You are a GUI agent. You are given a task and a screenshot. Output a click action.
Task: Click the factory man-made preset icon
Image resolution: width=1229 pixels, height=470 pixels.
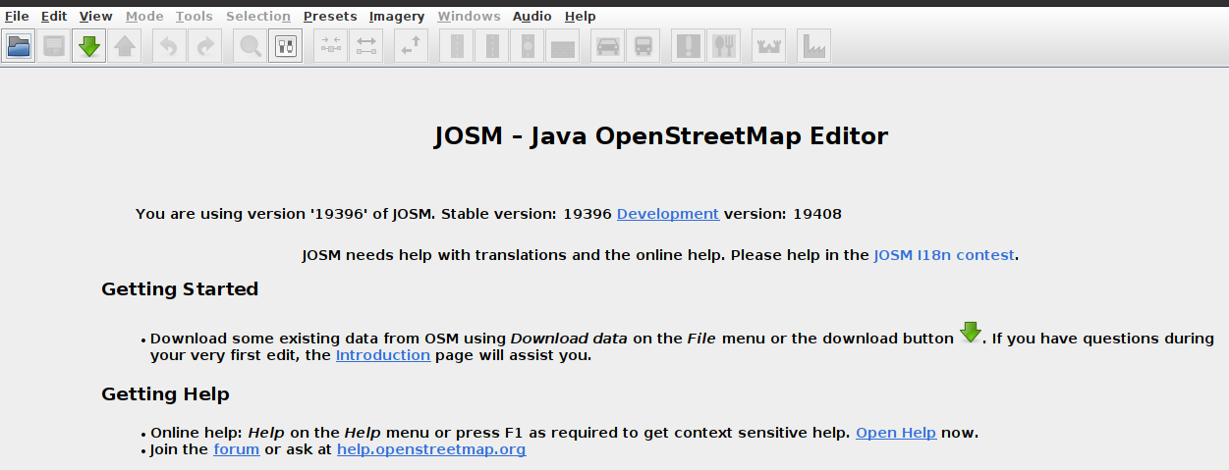coord(814,46)
